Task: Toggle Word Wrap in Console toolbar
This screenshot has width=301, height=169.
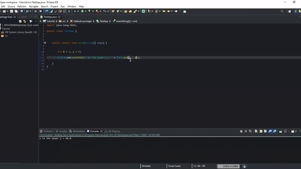Action: [x=265, y=131]
